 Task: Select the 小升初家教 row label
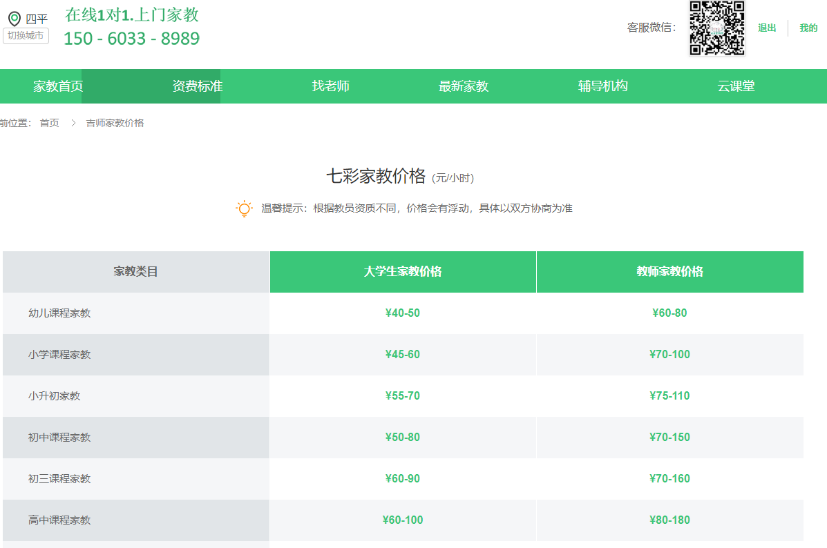(55, 395)
